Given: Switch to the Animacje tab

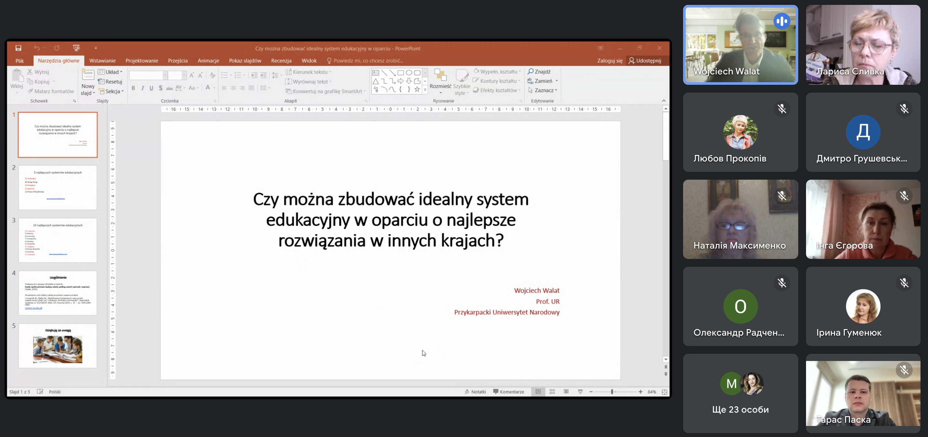Looking at the screenshot, I should click(x=208, y=60).
